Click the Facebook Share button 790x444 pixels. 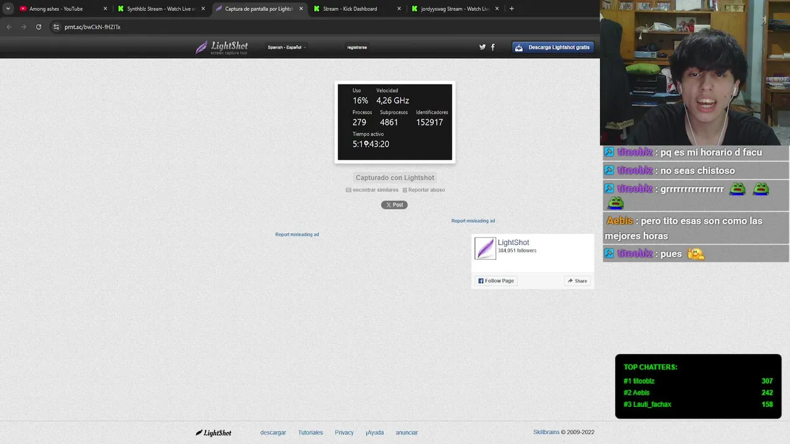pyautogui.click(x=577, y=281)
